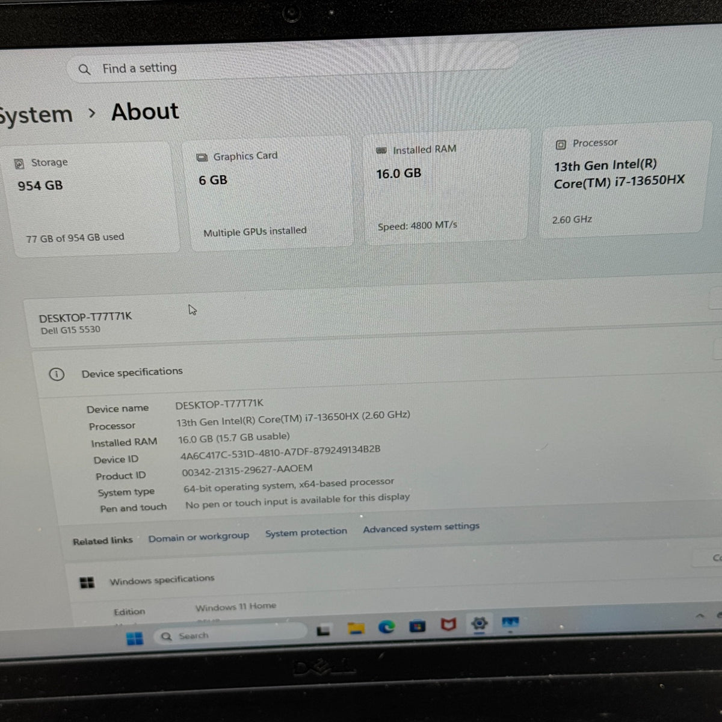Select the 64-bit operating system text
The height and width of the screenshot is (722, 722).
(x=289, y=484)
